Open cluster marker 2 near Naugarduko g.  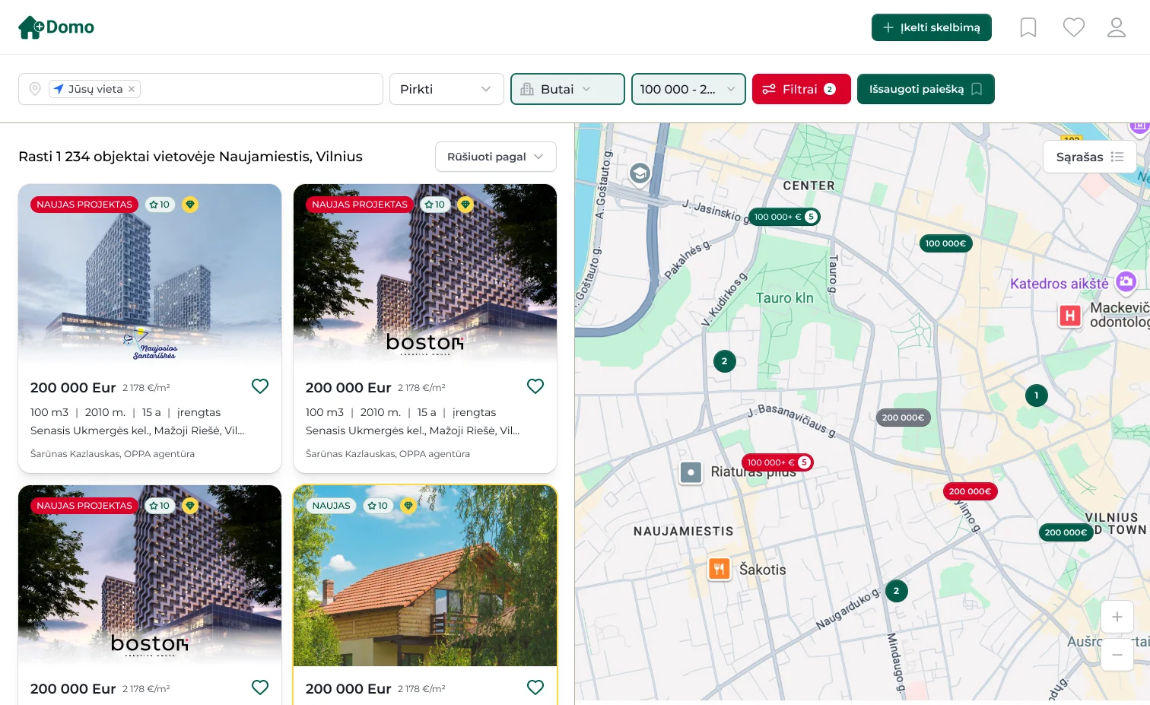[896, 591]
